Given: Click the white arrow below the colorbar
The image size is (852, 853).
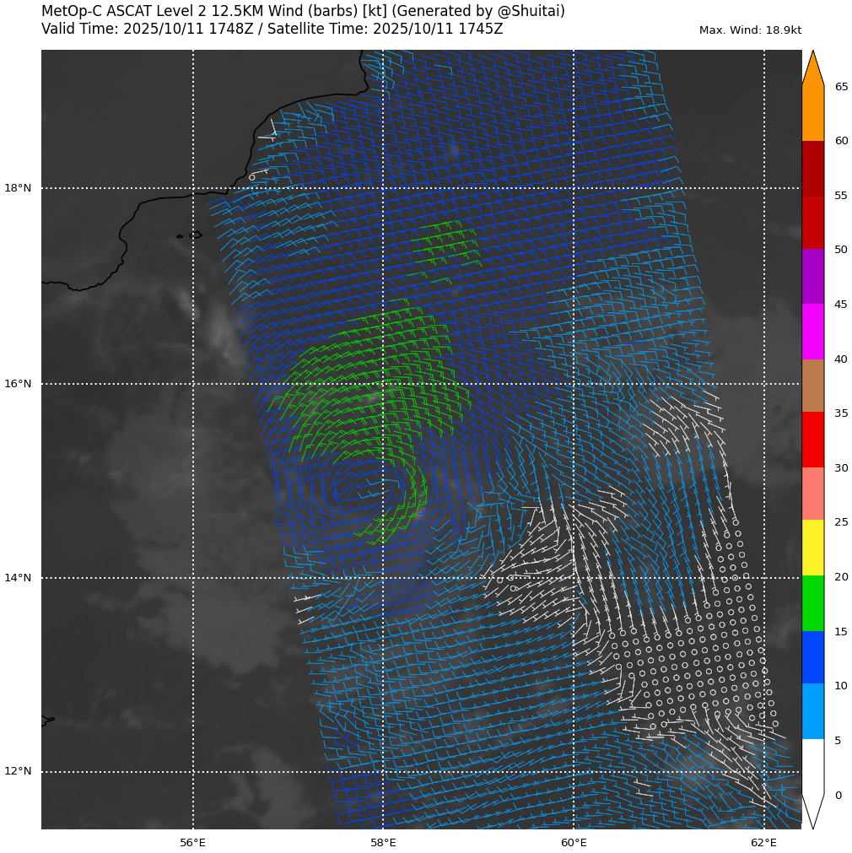Looking at the screenshot, I should (812, 808).
